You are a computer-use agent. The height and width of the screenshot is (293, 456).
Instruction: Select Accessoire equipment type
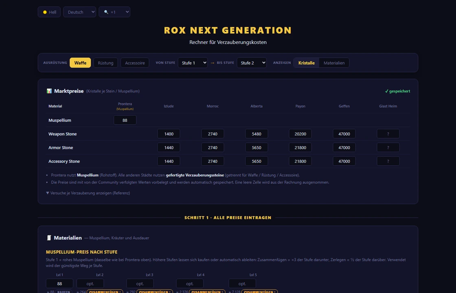[x=135, y=63]
